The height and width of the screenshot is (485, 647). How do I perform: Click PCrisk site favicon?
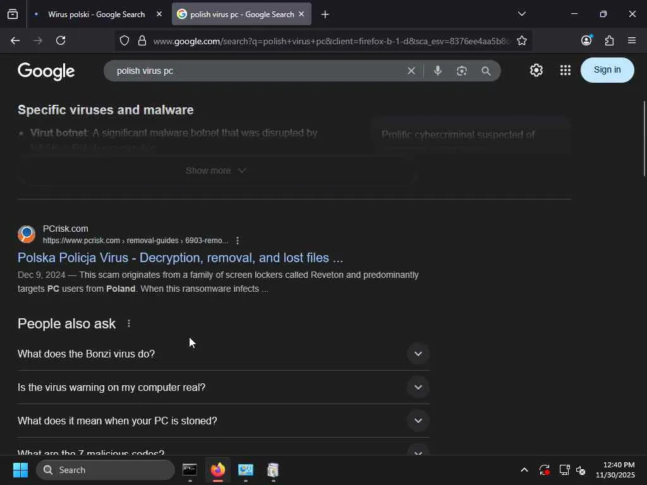[x=27, y=234]
